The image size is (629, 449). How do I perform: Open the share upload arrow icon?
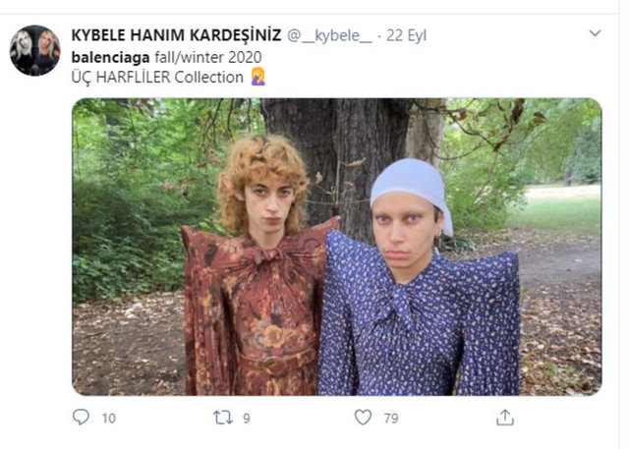tap(504, 418)
